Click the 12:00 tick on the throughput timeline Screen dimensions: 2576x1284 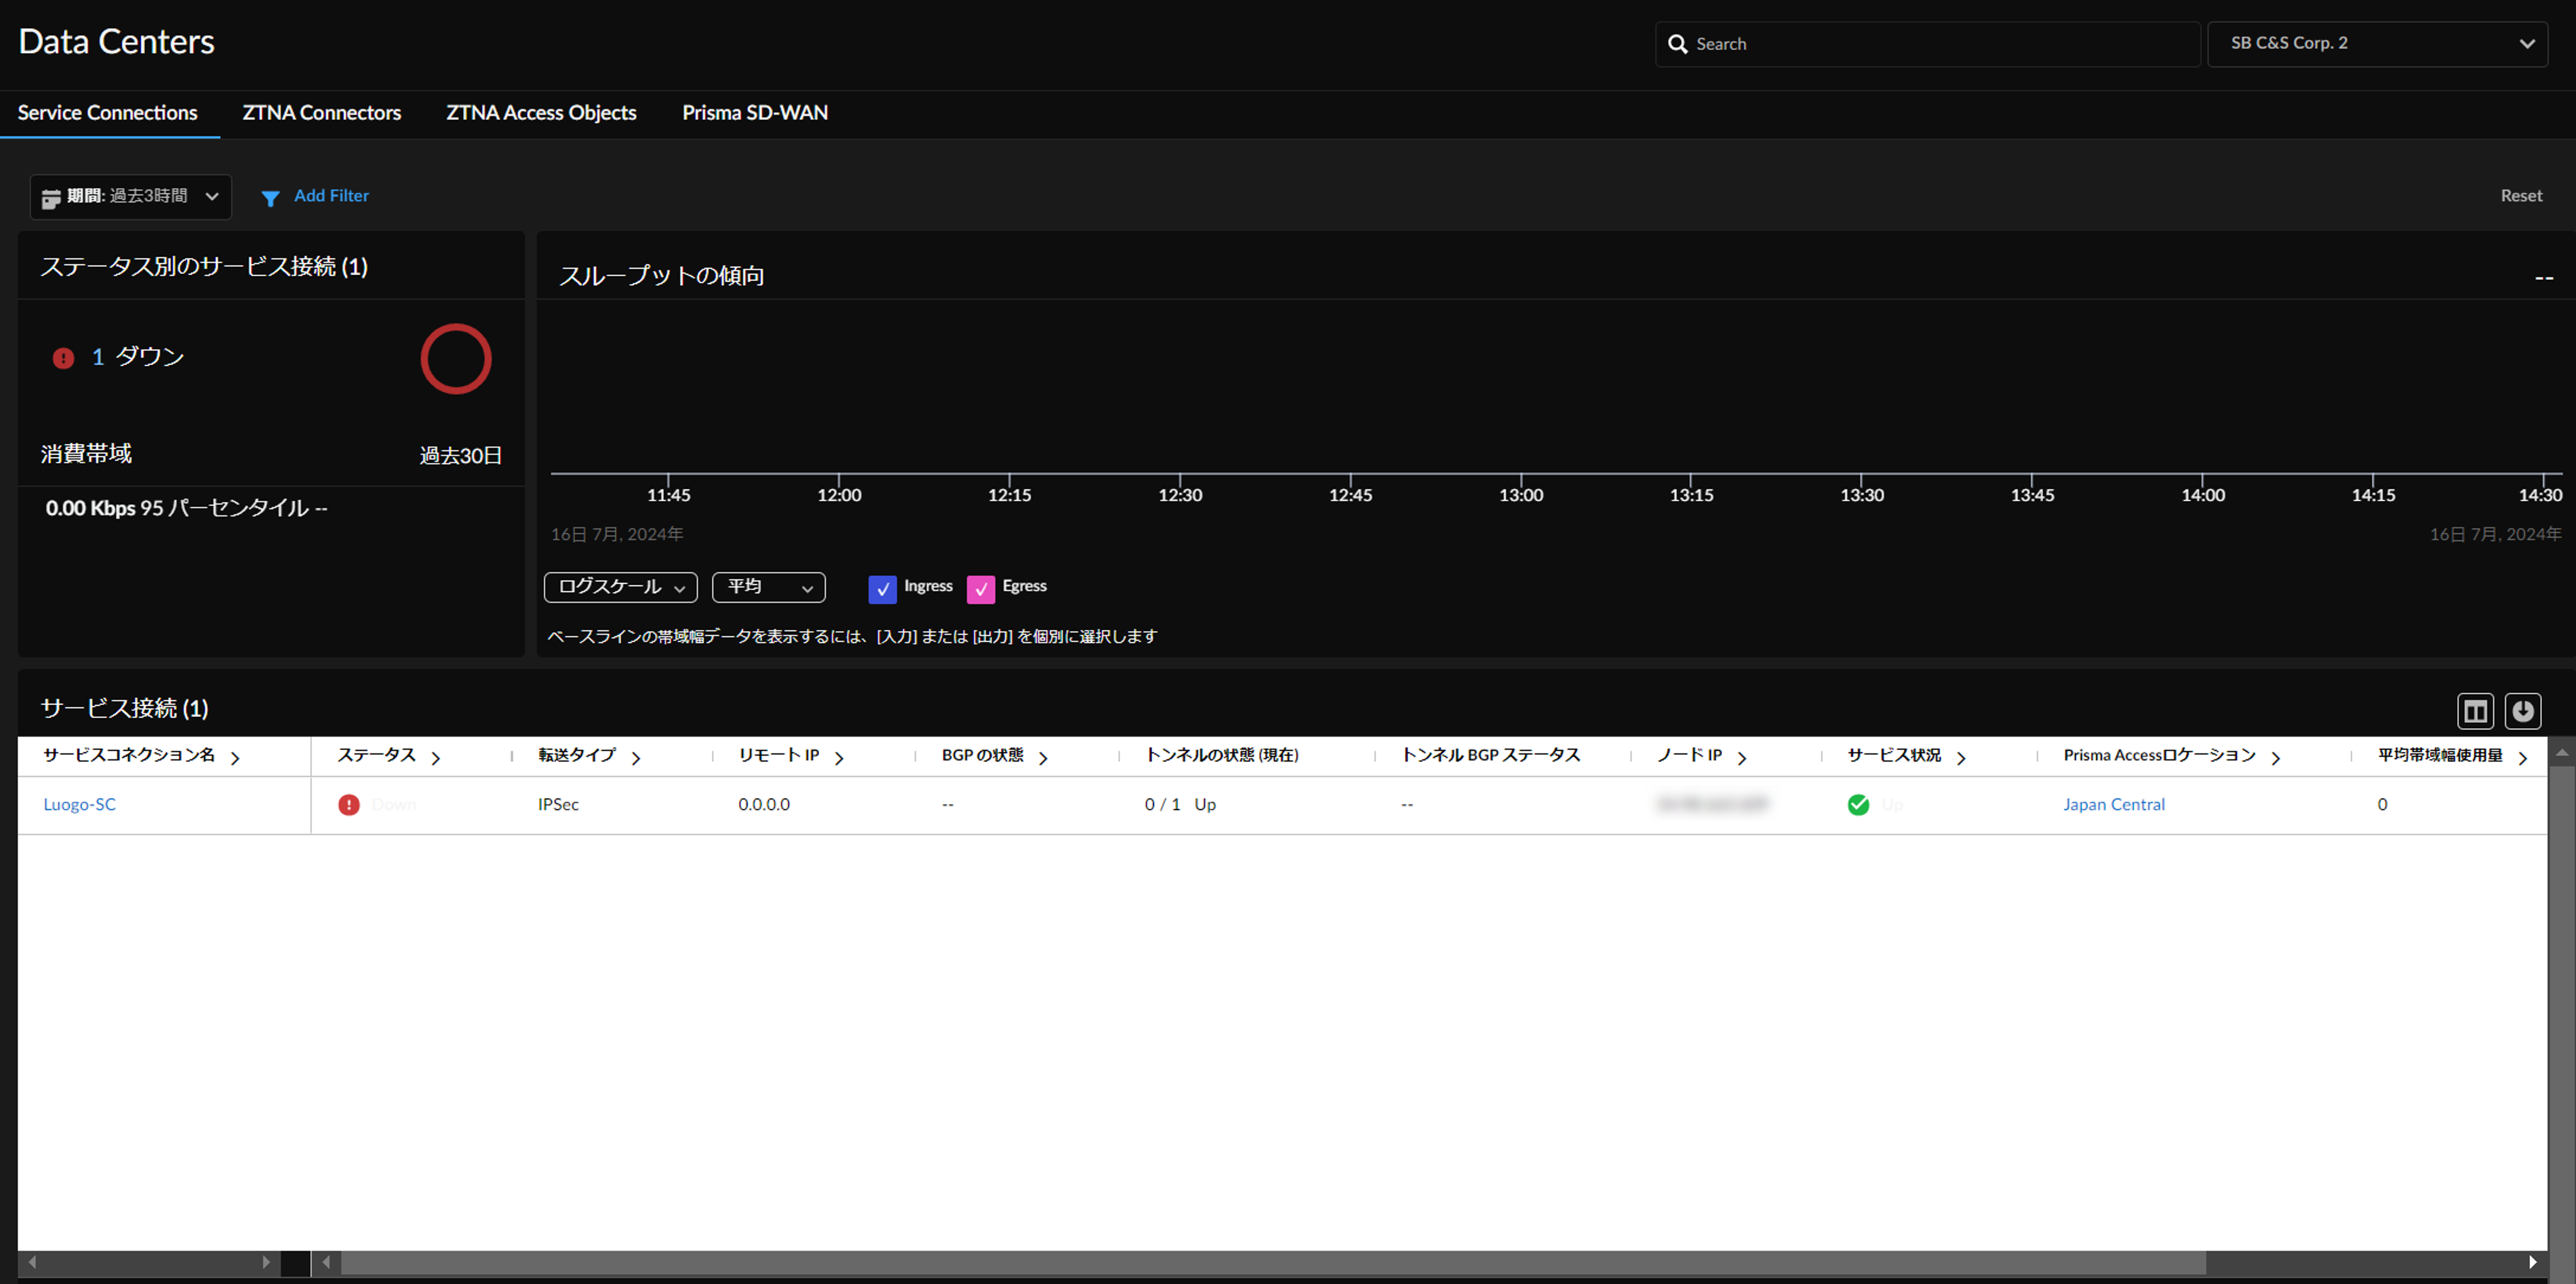coord(839,495)
